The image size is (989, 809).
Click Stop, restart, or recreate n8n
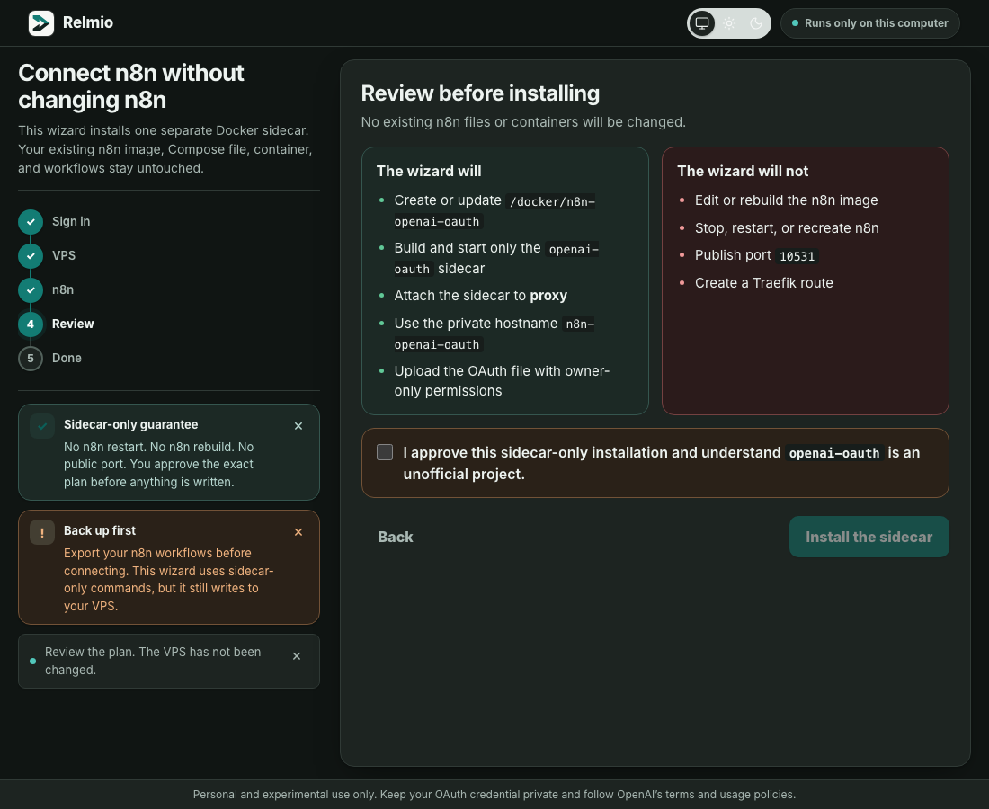point(787,228)
